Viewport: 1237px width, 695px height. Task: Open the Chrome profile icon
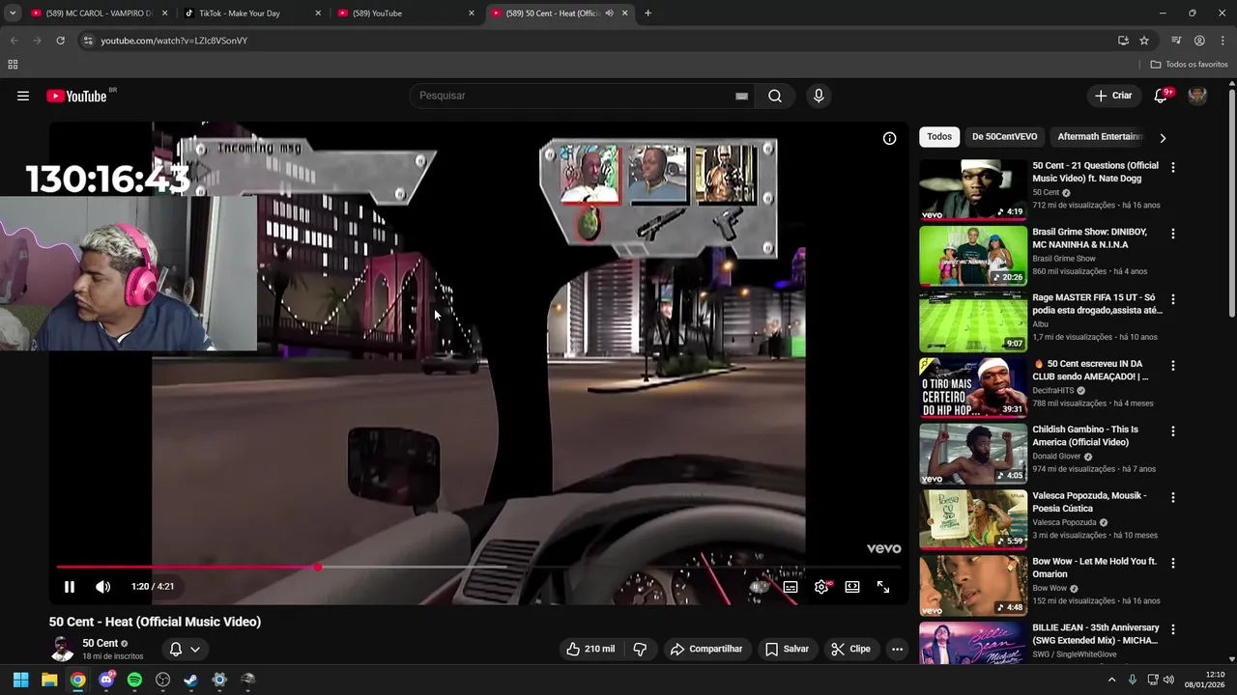[1199, 41]
